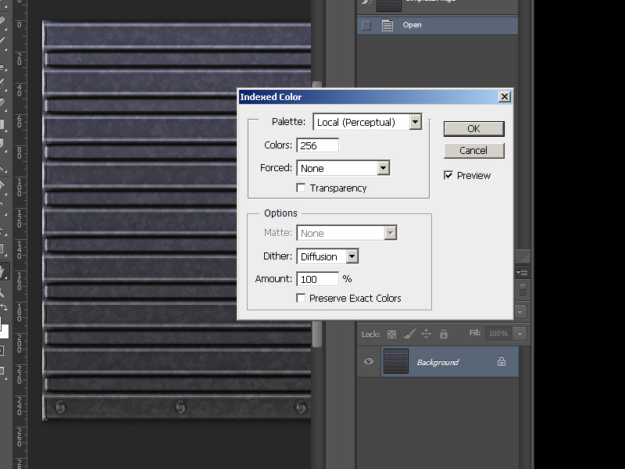This screenshot has height=469, width=625.
Task: Set history brush source box for Open
Action: (366, 26)
